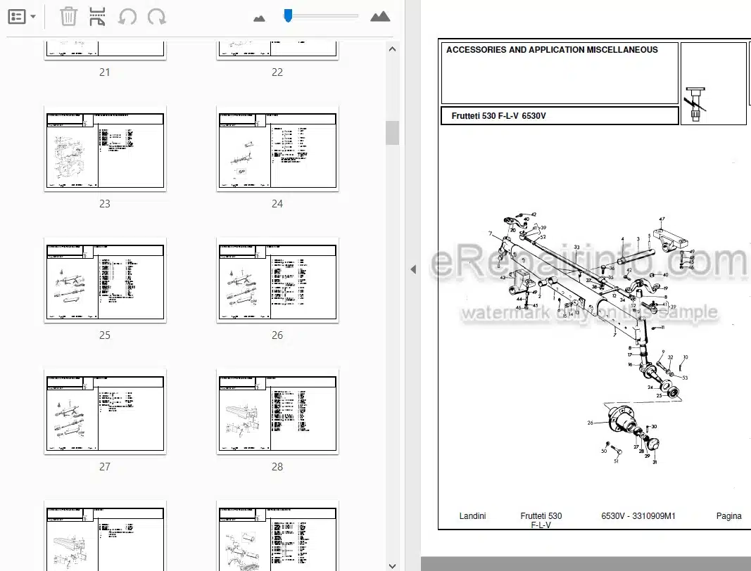Viewport: 751px width, 571px height.
Task: Expand the options dropdown arrow beside panel icon
Action: coord(32,17)
